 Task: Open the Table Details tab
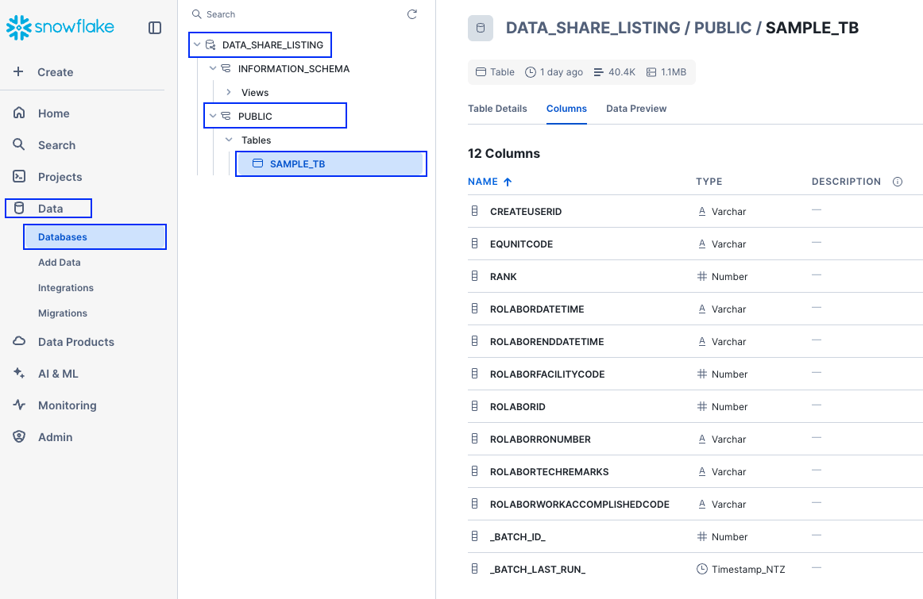pyautogui.click(x=498, y=108)
